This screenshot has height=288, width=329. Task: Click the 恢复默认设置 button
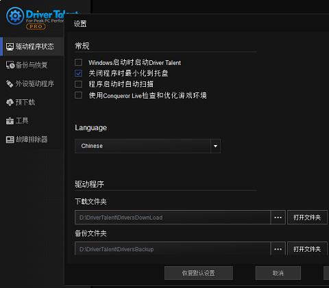[199, 273]
